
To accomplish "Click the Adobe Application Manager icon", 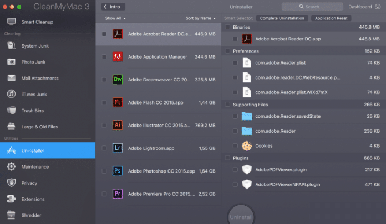I will tap(118, 57).
